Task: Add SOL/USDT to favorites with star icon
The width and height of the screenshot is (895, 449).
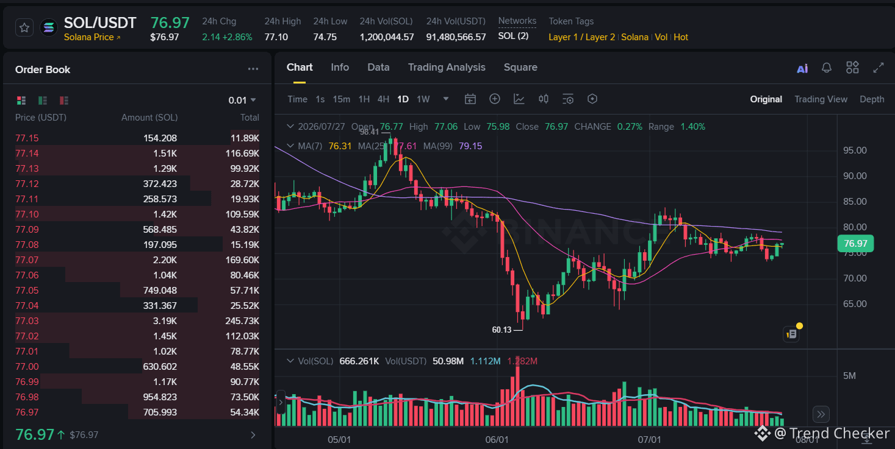Action: [x=24, y=27]
